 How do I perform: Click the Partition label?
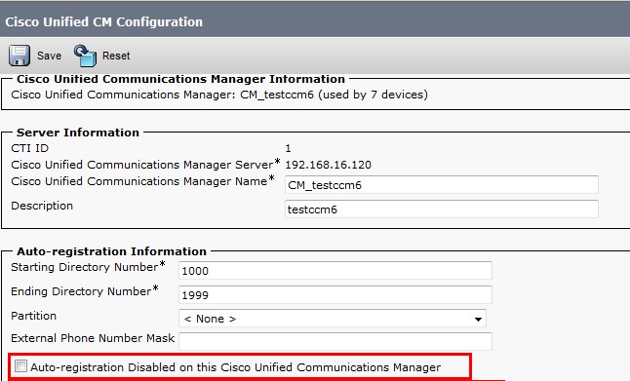(x=34, y=316)
